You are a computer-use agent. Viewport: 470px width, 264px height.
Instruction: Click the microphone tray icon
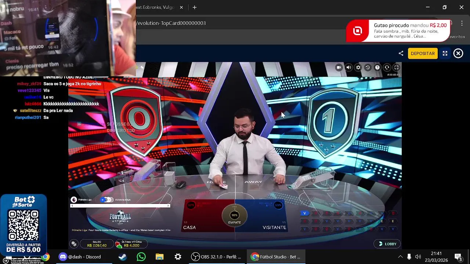tap(409, 257)
